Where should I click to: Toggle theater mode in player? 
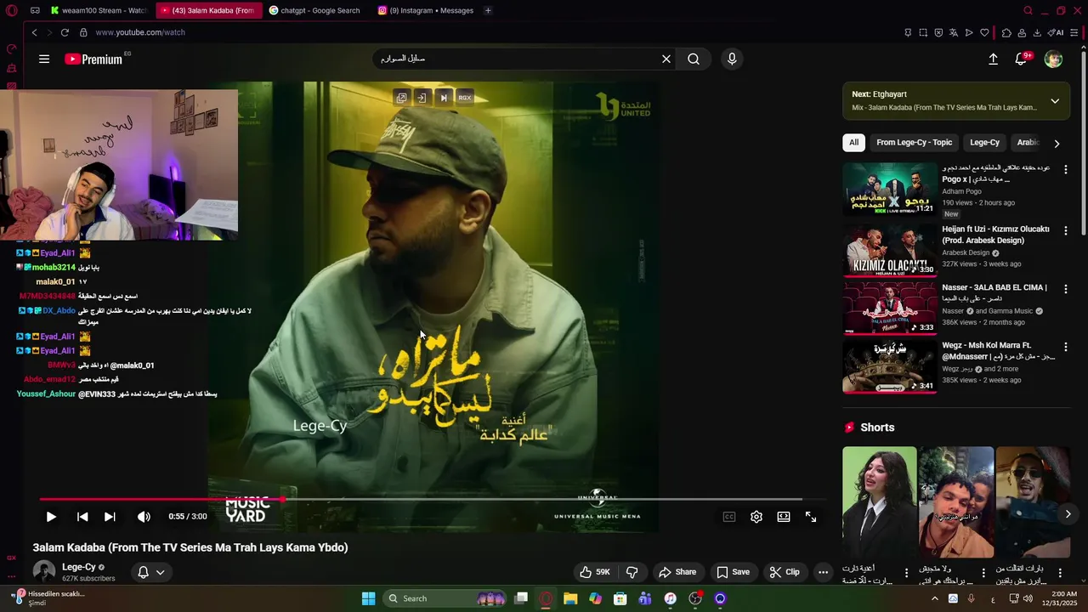point(784,517)
